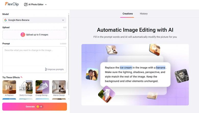Choose the Sketch to Image effect
The width and height of the screenshot is (199, 113).
point(26,87)
